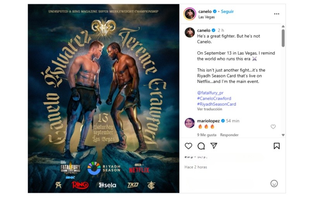This screenshot has width=310, height=198.
Task: Click Ver traducción to translate caption
Action: tap(210, 109)
